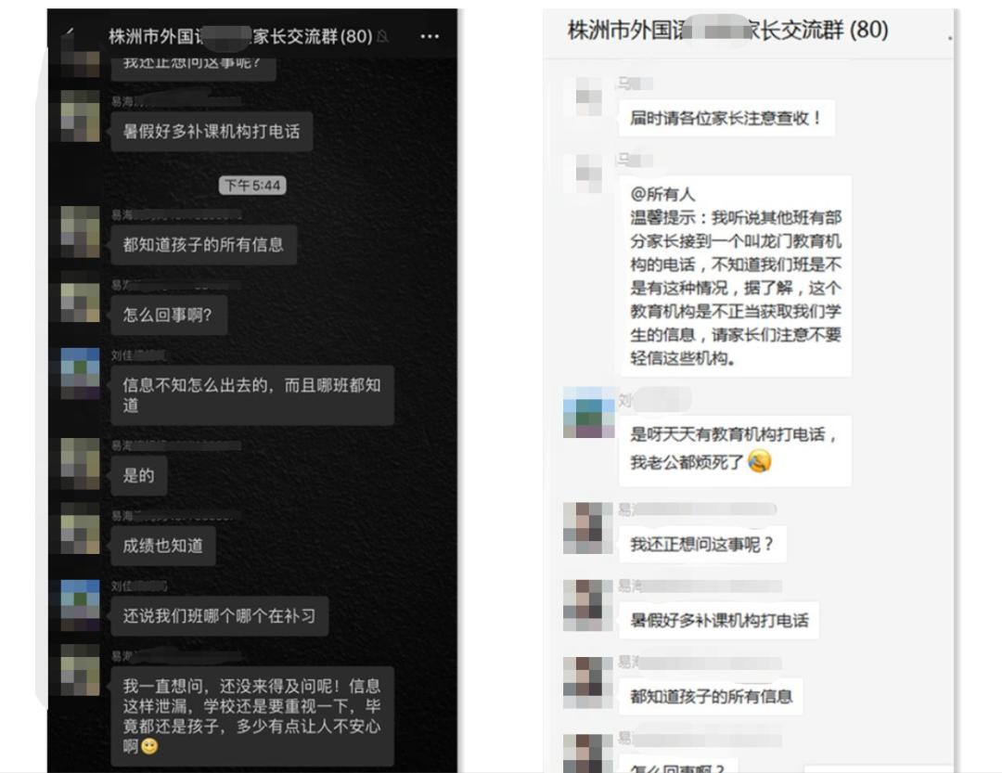Select the '还说我们班哪个哪个在补习' message
1002x773 pixels.
[220, 616]
